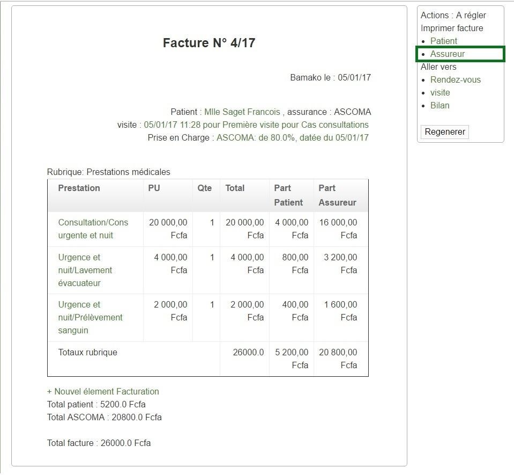The image size is (514, 475).
Task: Select the 5 200,00 Fcfa total patient cell
Action: [292, 359]
